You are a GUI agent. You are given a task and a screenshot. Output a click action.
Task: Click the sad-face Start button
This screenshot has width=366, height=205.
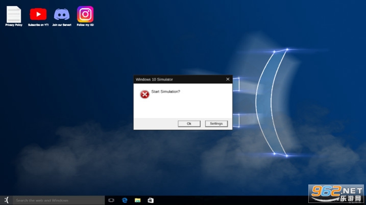6,200
